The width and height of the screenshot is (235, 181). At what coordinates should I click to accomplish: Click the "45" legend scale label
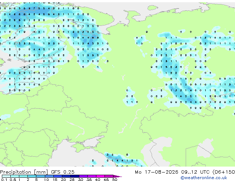pyautogui.click(x=106, y=180)
